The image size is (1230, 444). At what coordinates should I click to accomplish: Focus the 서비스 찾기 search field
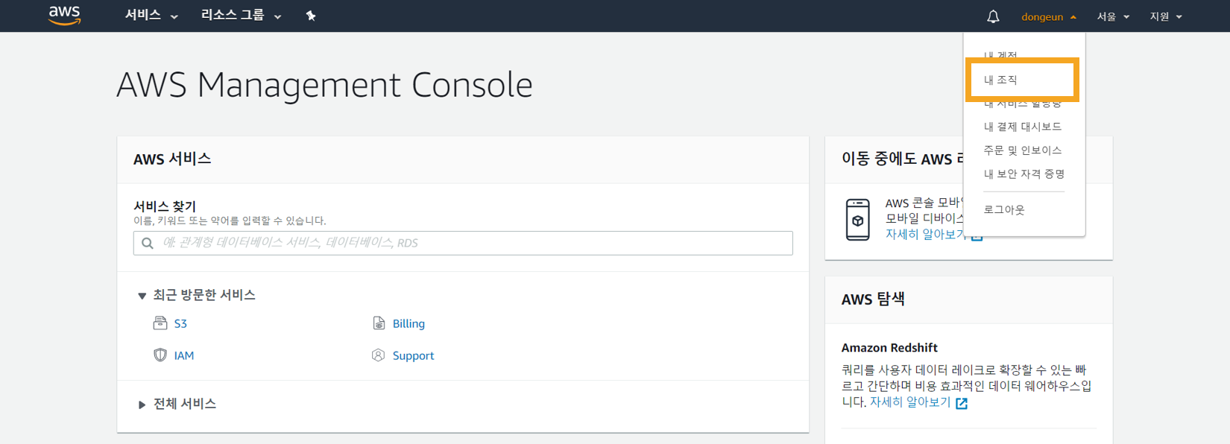463,243
